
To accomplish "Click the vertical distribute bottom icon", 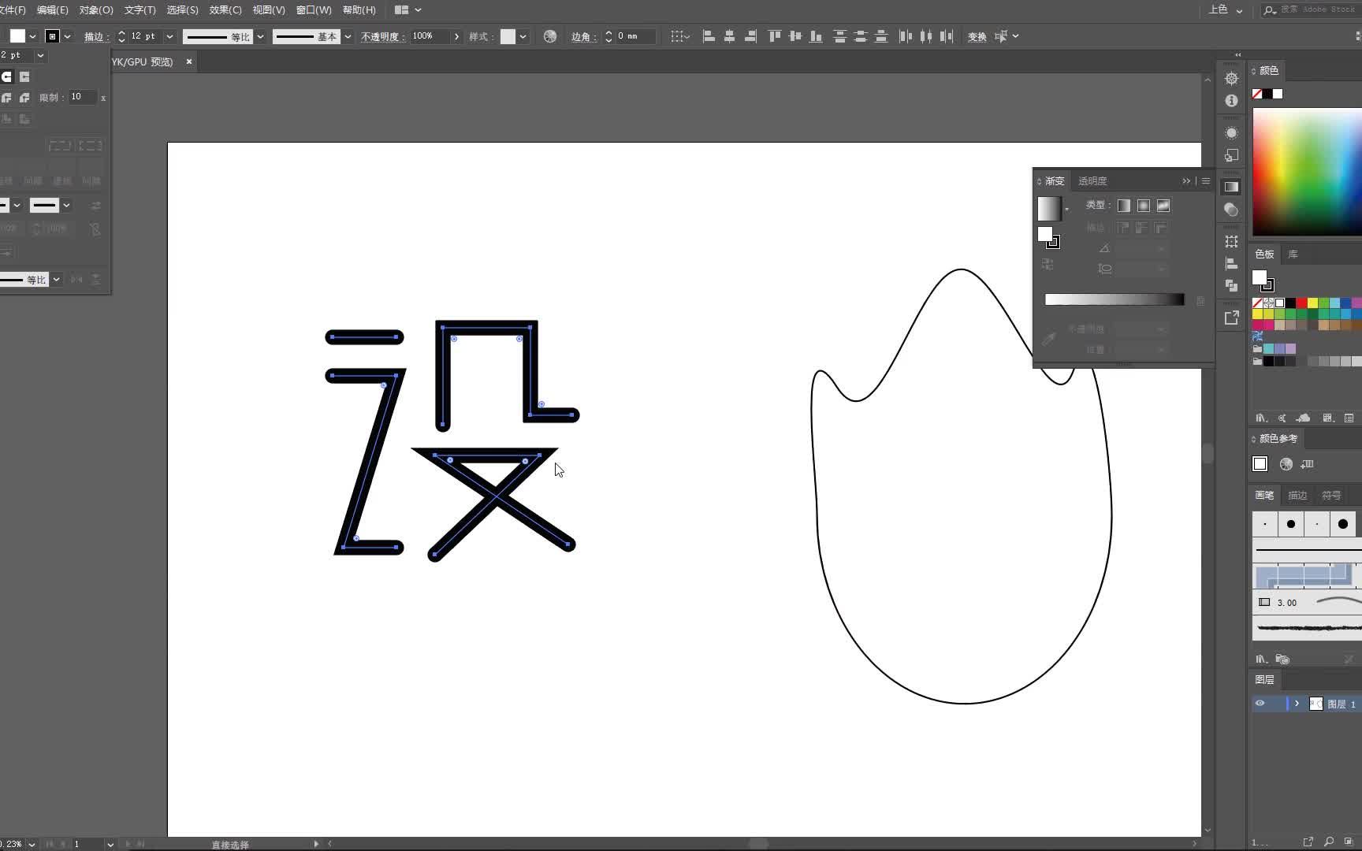I will pos(881,36).
